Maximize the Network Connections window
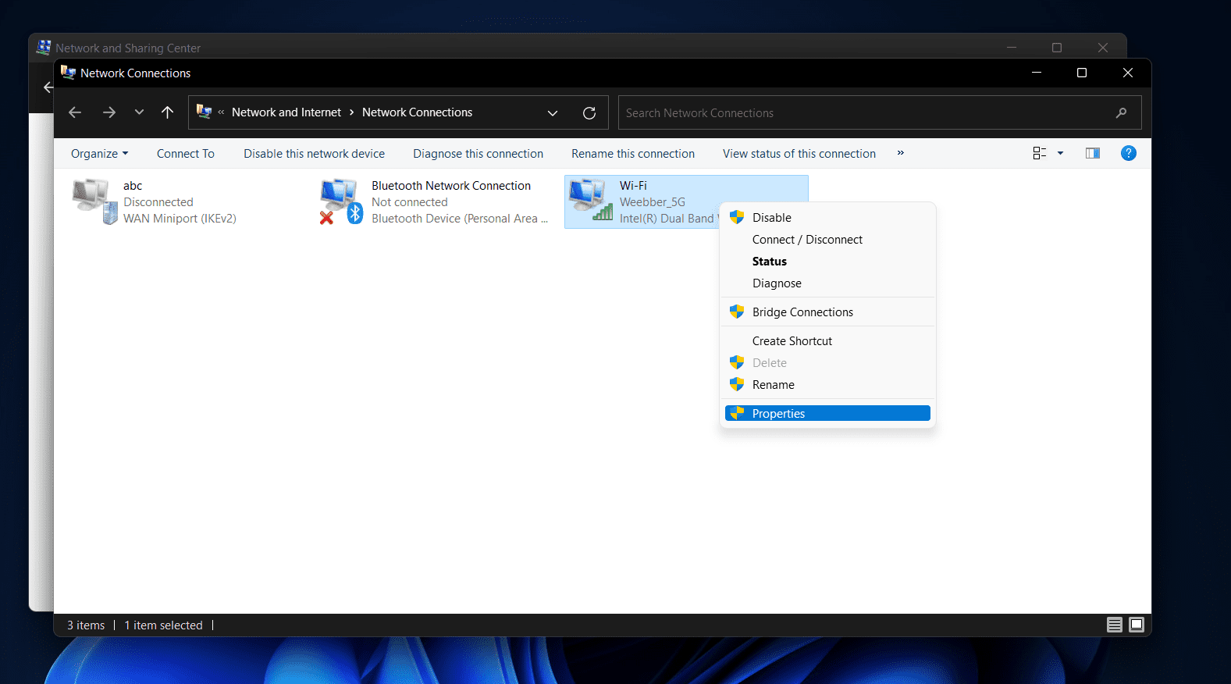1231x684 pixels. pyautogui.click(x=1082, y=73)
